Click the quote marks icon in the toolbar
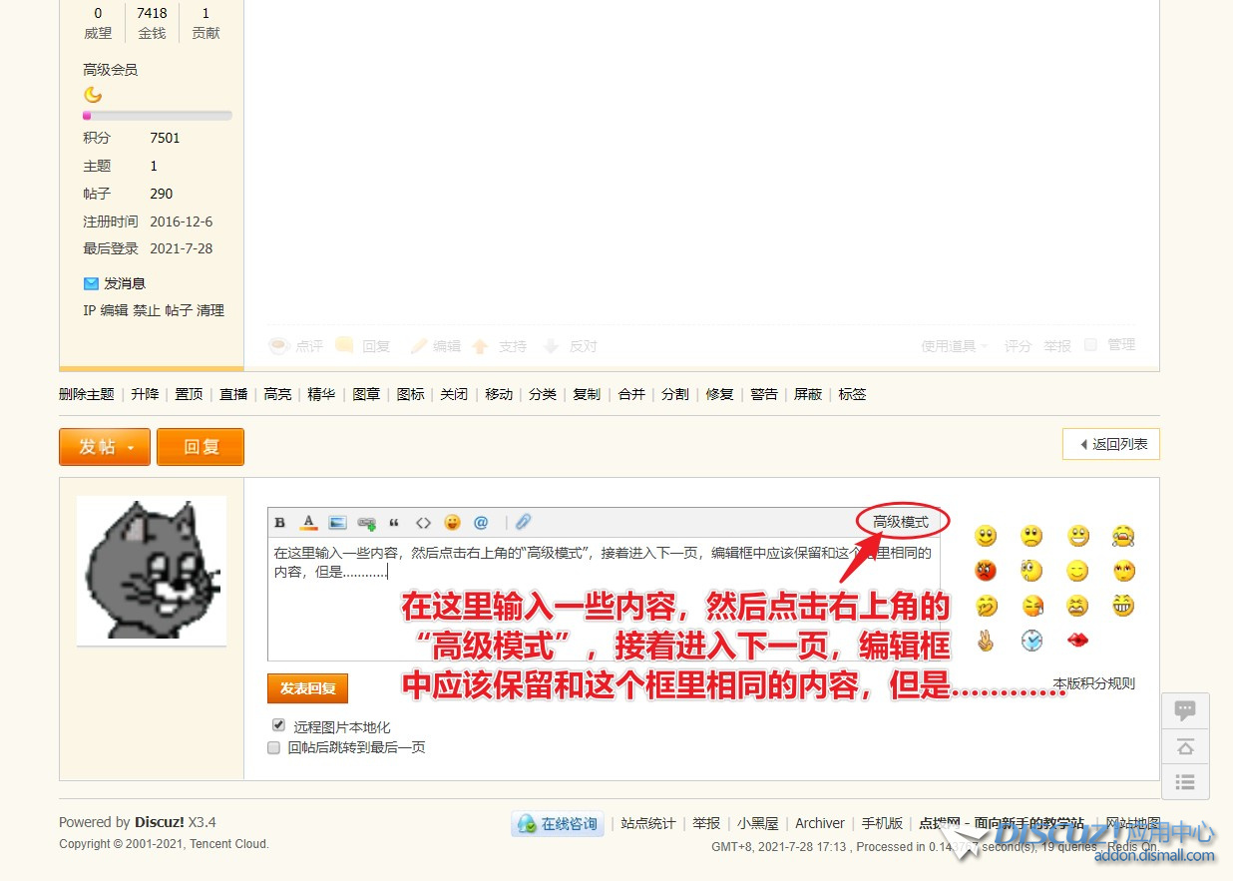This screenshot has width=1233, height=881. tap(394, 523)
